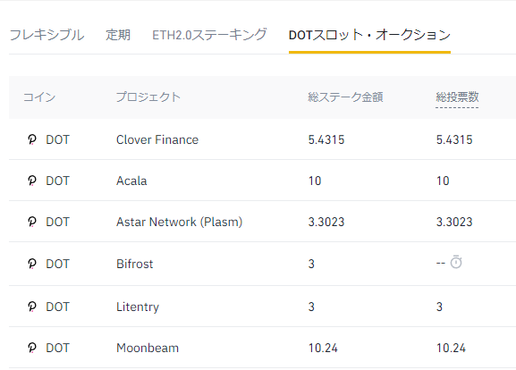Select the Bifrost project name
Image resolution: width=516 pixels, height=370 pixels.
(x=135, y=264)
